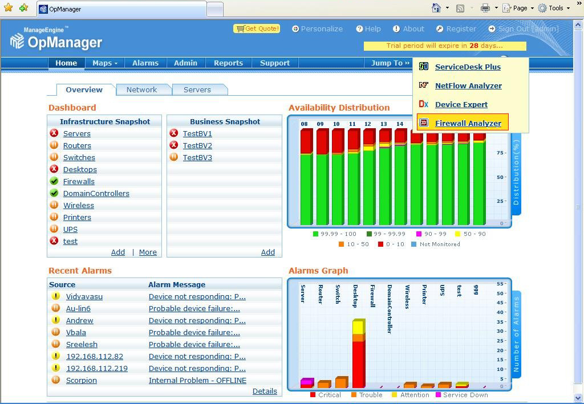Viewport: 584px width, 404px height.
Task: Click the browser printer icon
Action: coord(485,8)
